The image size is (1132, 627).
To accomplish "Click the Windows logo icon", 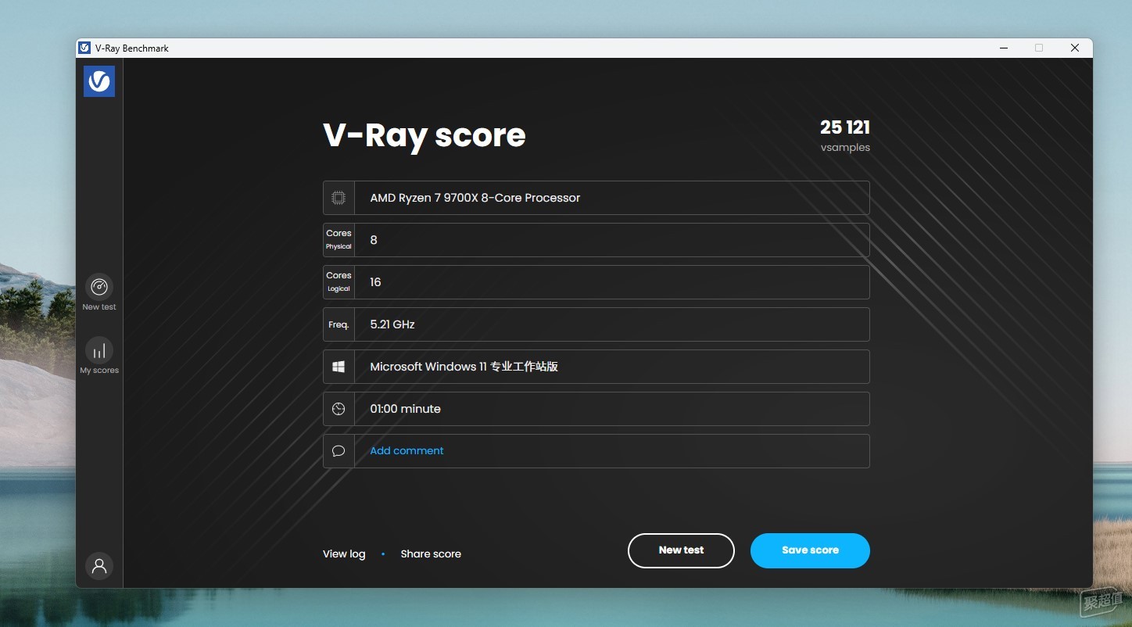I will coord(339,367).
